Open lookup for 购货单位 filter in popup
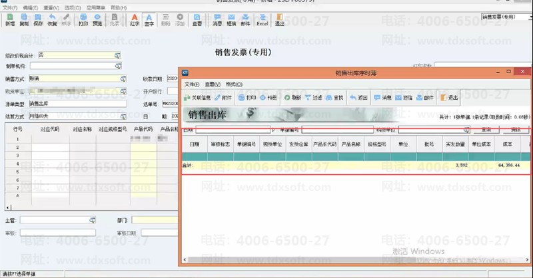 click(466, 130)
